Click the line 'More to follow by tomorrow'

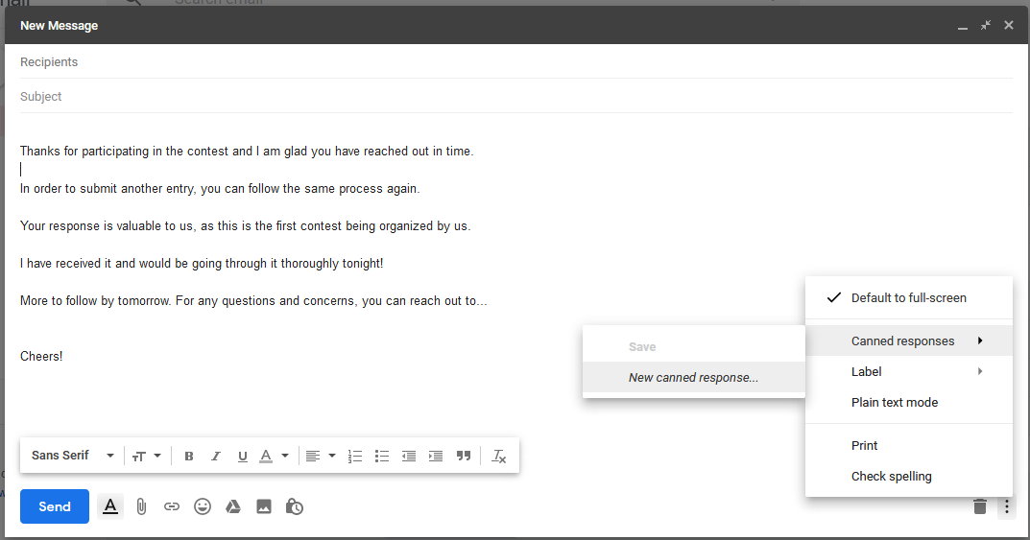[x=253, y=300]
